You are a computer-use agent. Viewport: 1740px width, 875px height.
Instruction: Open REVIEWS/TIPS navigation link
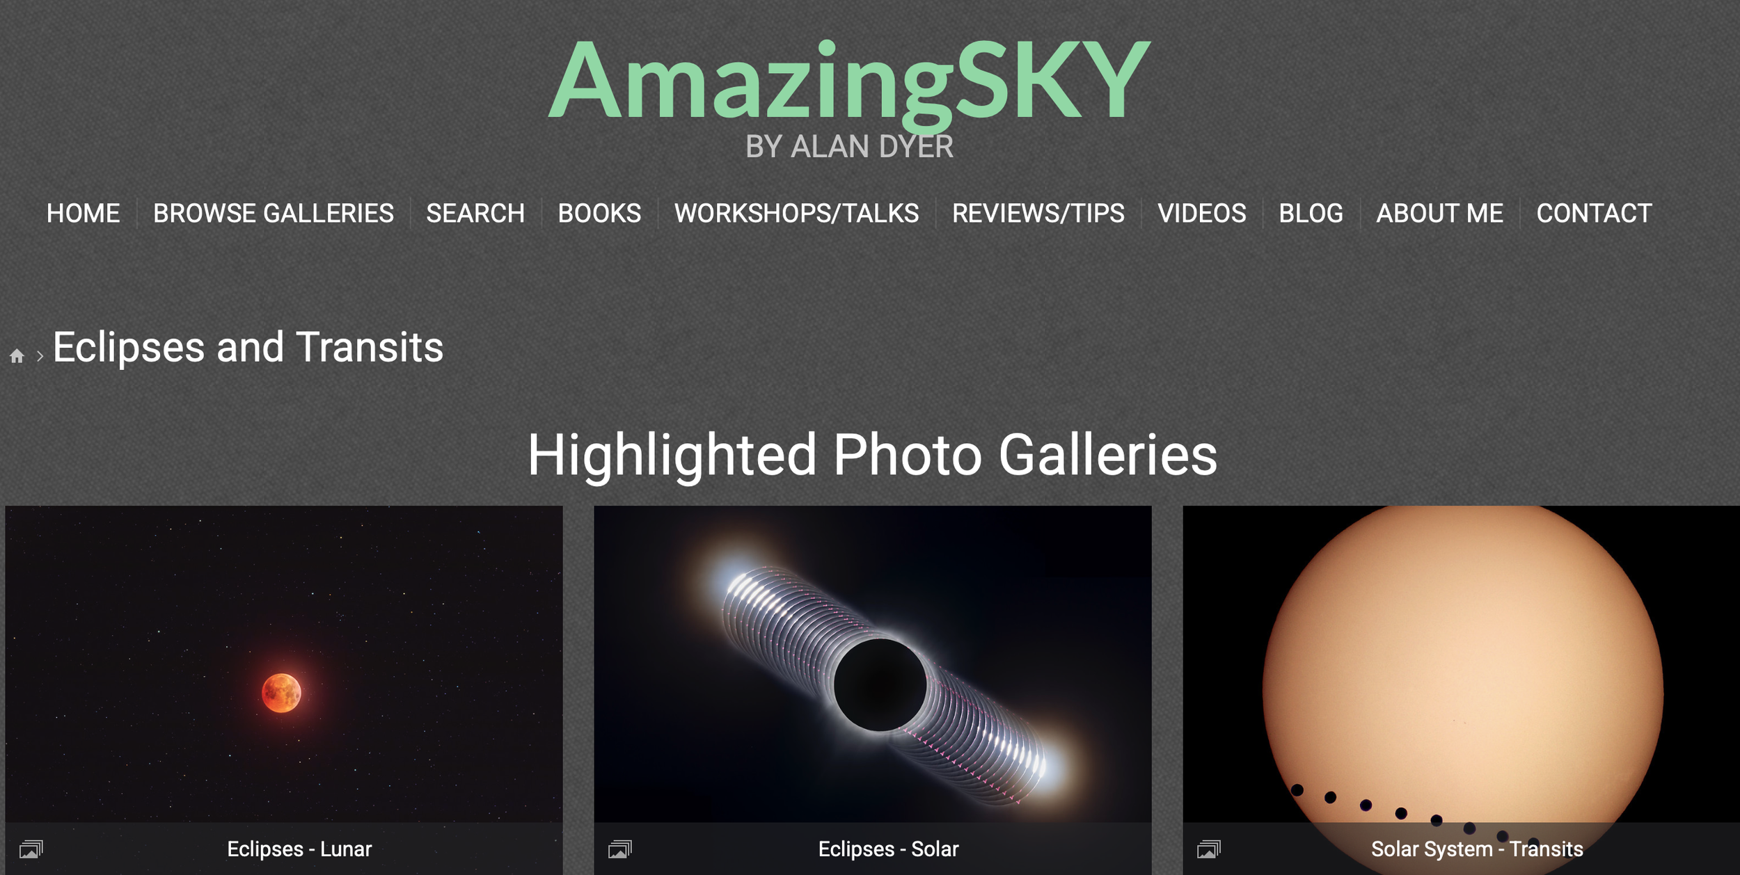(x=1038, y=213)
